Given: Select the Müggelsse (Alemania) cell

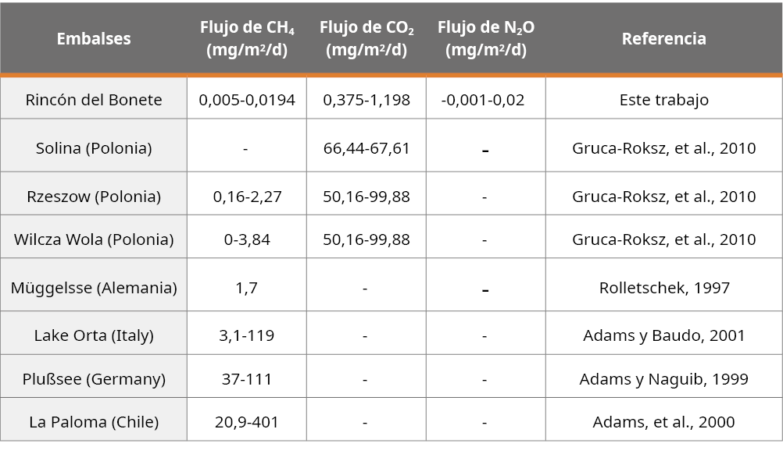Looking at the screenshot, I should click(94, 287).
